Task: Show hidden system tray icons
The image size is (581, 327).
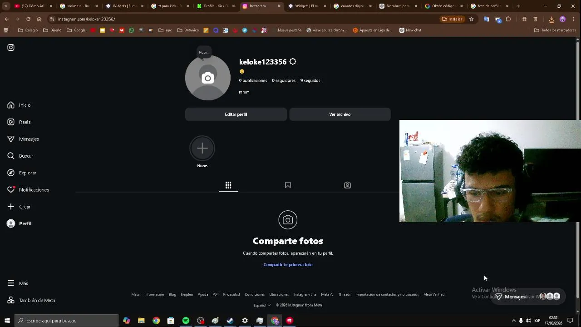Action: coord(514,321)
